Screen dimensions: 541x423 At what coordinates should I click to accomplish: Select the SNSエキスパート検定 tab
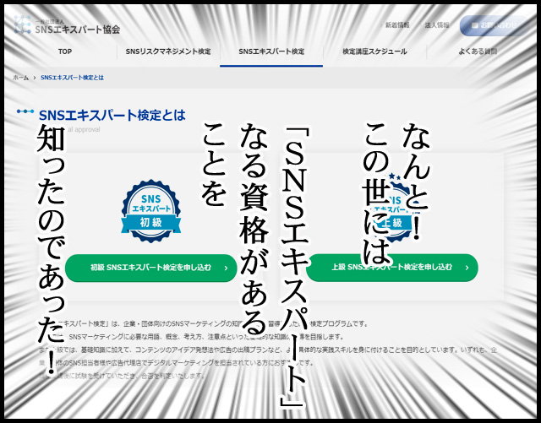click(x=271, y=52)
